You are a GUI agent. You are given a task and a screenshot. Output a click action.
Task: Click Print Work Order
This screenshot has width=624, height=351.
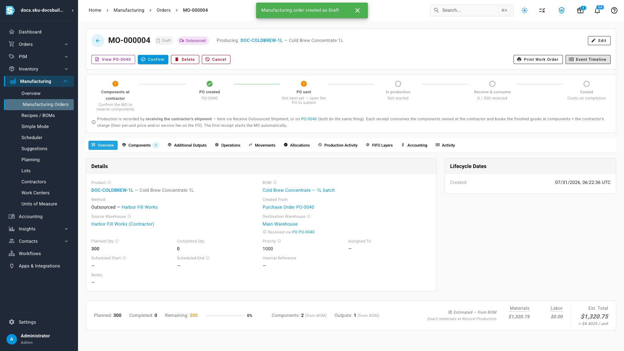(x=538, y=59)
